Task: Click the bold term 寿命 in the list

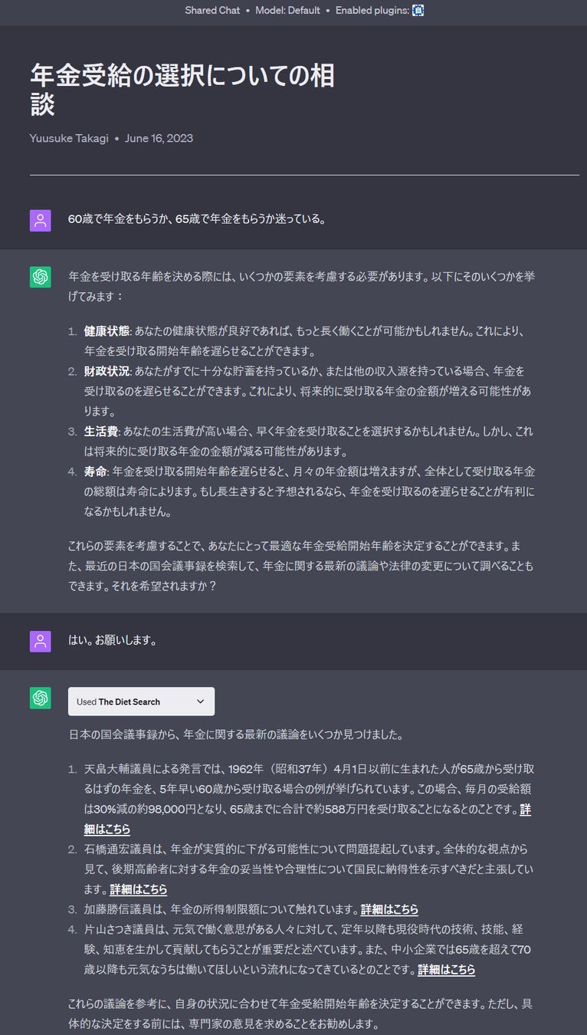Action: pyautogui.click(x=95, y=471)
